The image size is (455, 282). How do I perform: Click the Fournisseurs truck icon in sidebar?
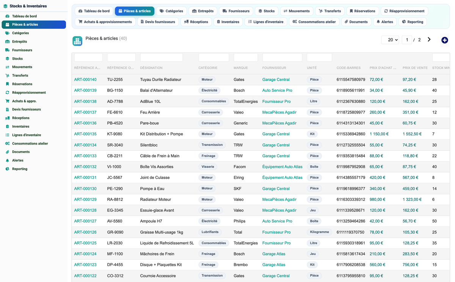(7, 50)
